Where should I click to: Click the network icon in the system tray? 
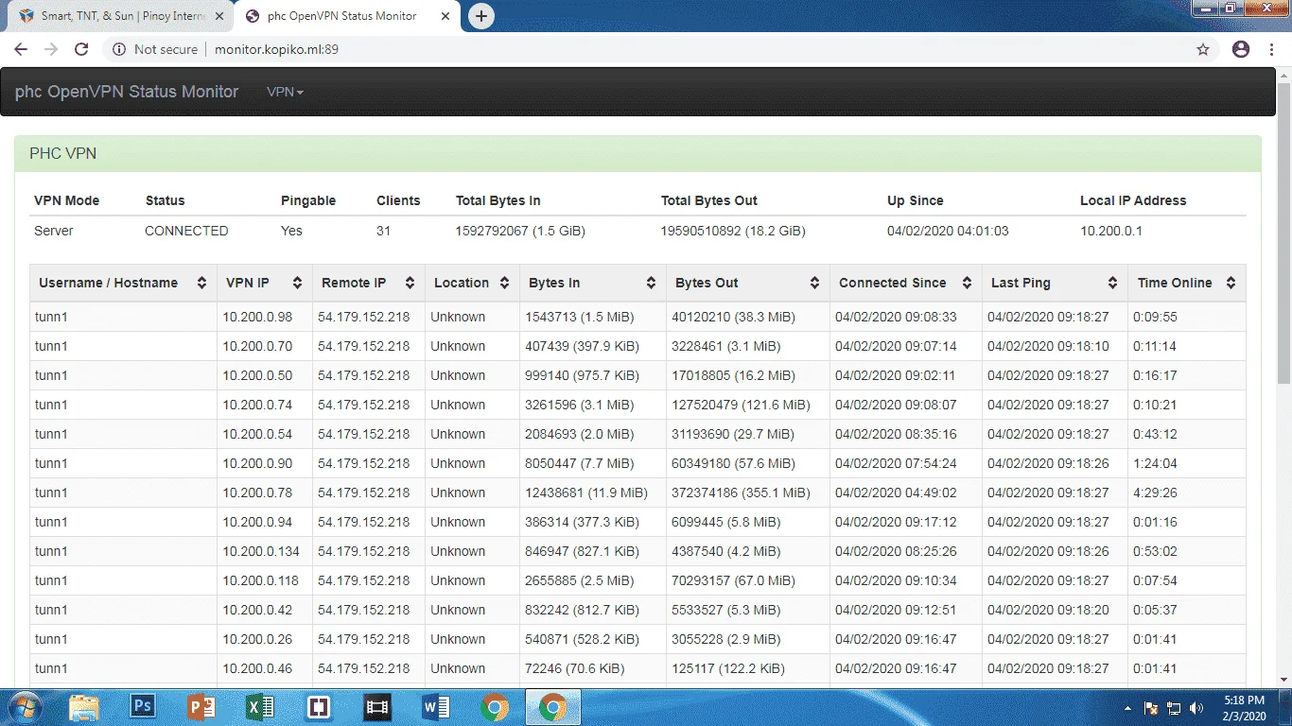(1174, 708)
